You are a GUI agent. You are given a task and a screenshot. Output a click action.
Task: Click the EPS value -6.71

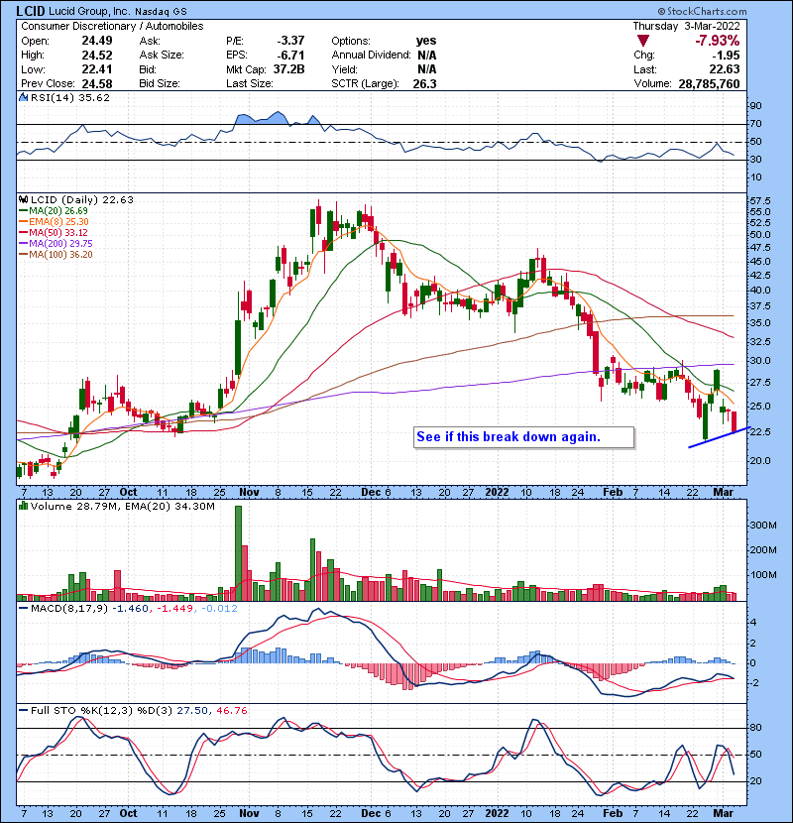[290, 56]
